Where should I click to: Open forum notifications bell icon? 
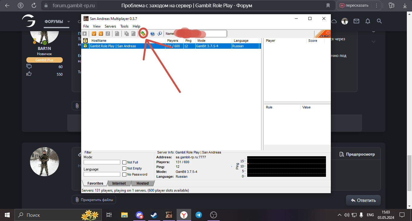[x=368, y=21]
